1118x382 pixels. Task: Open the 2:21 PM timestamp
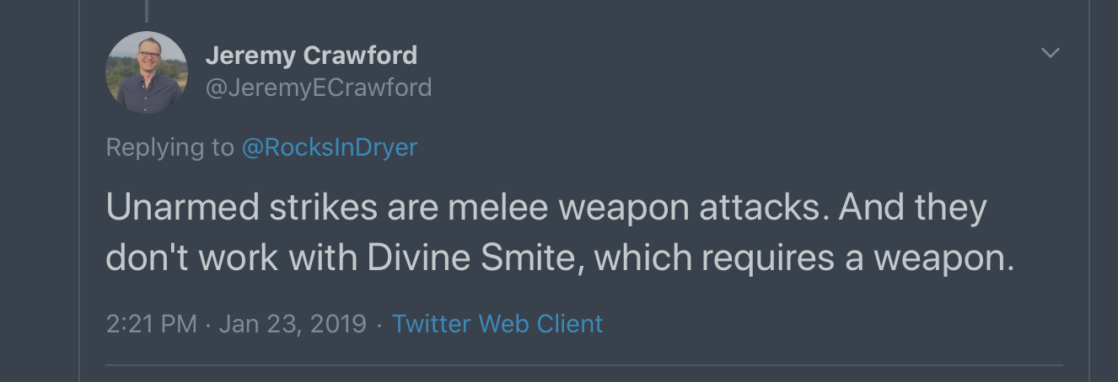[152, 324]
